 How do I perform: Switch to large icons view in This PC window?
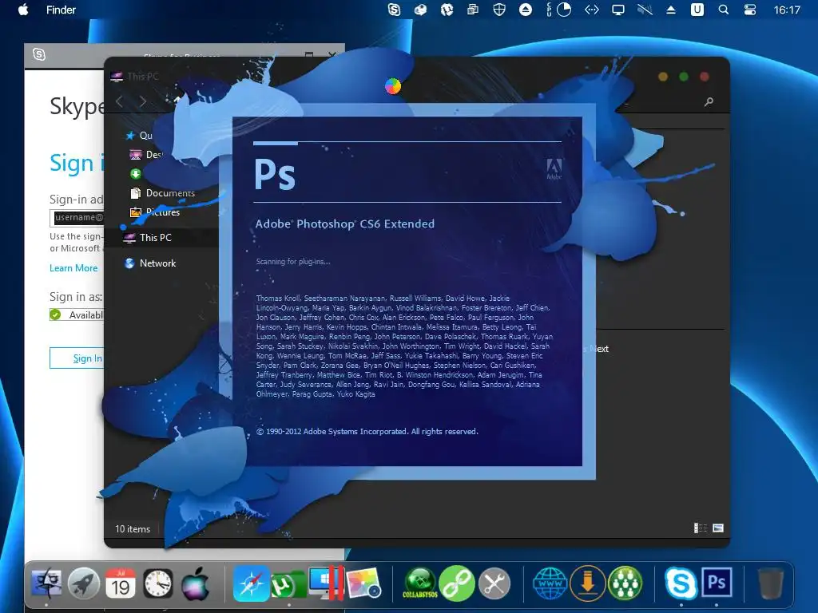pos(718,528)
